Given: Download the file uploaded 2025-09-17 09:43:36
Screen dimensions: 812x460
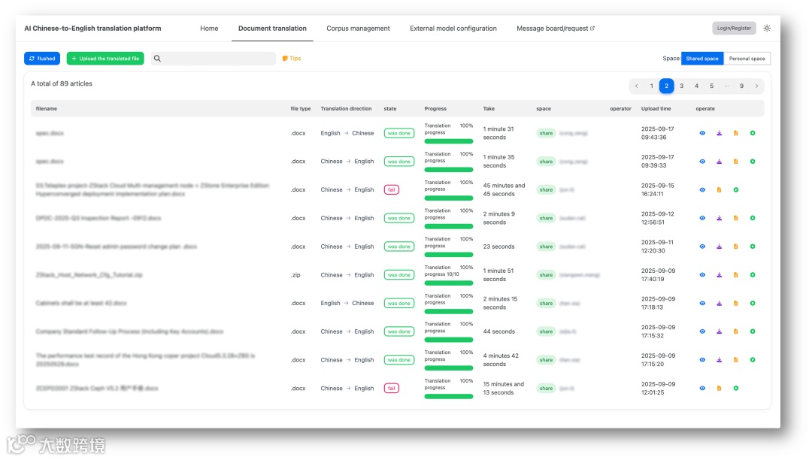Looking at the screenshot, I should pyautogui.click(x=720, y=133).
